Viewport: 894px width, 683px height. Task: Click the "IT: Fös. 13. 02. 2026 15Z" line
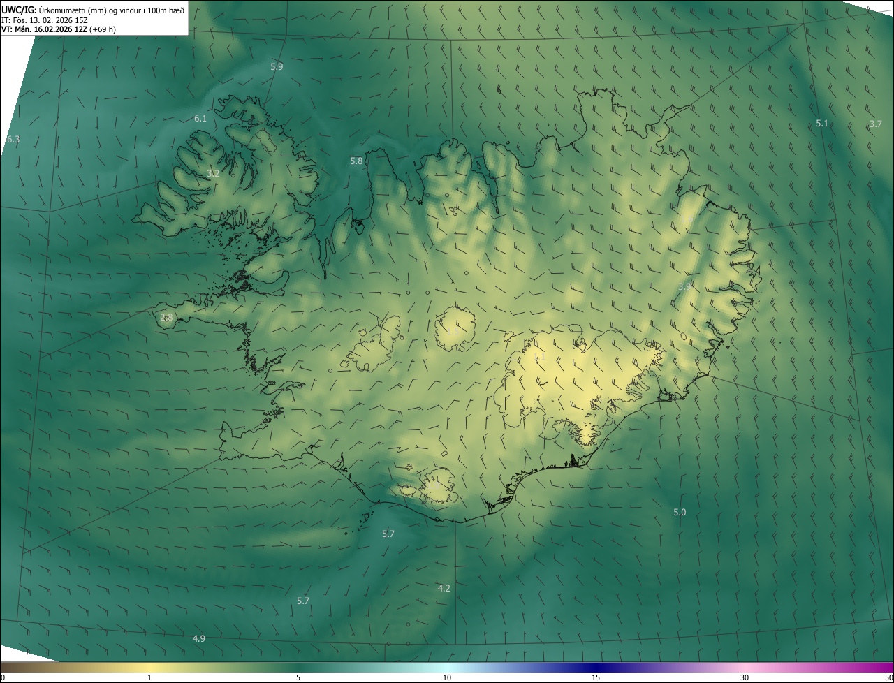(x=45, y=20)
